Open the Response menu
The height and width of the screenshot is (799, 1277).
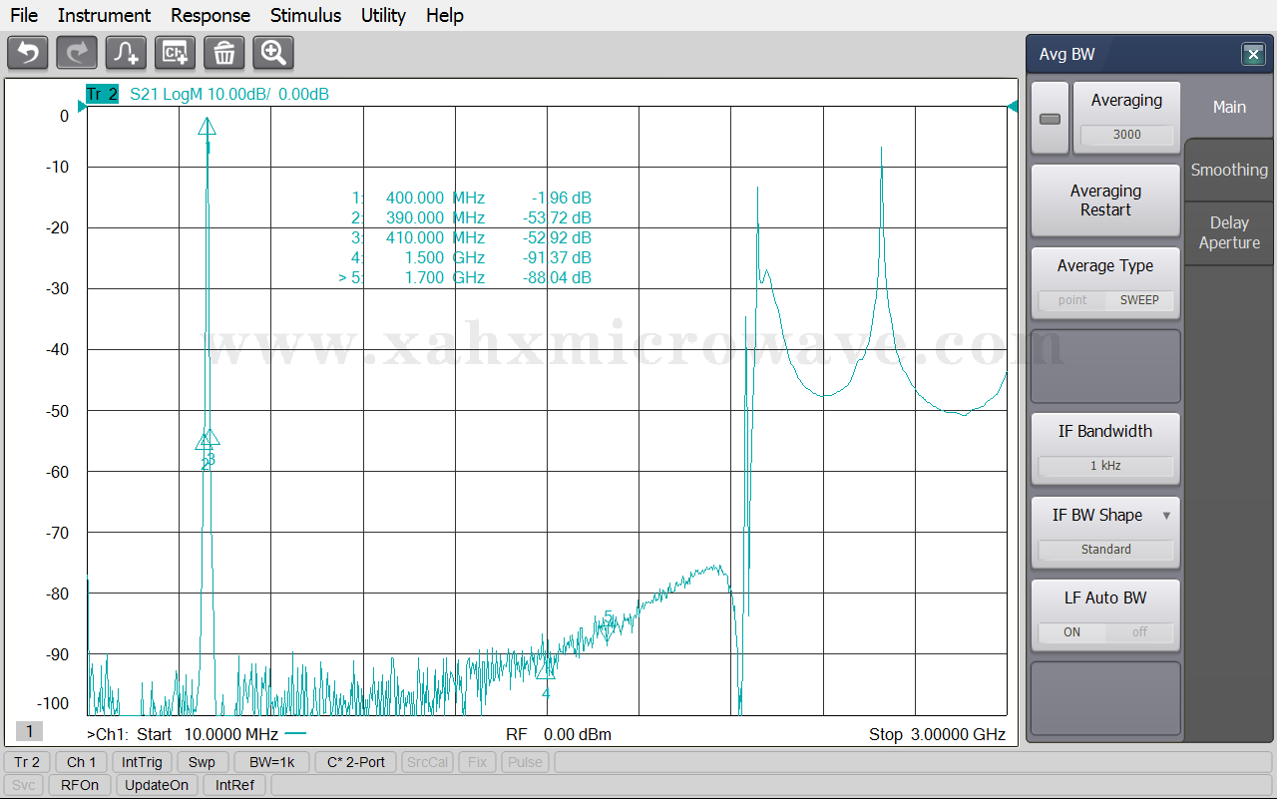click(211, 15)
